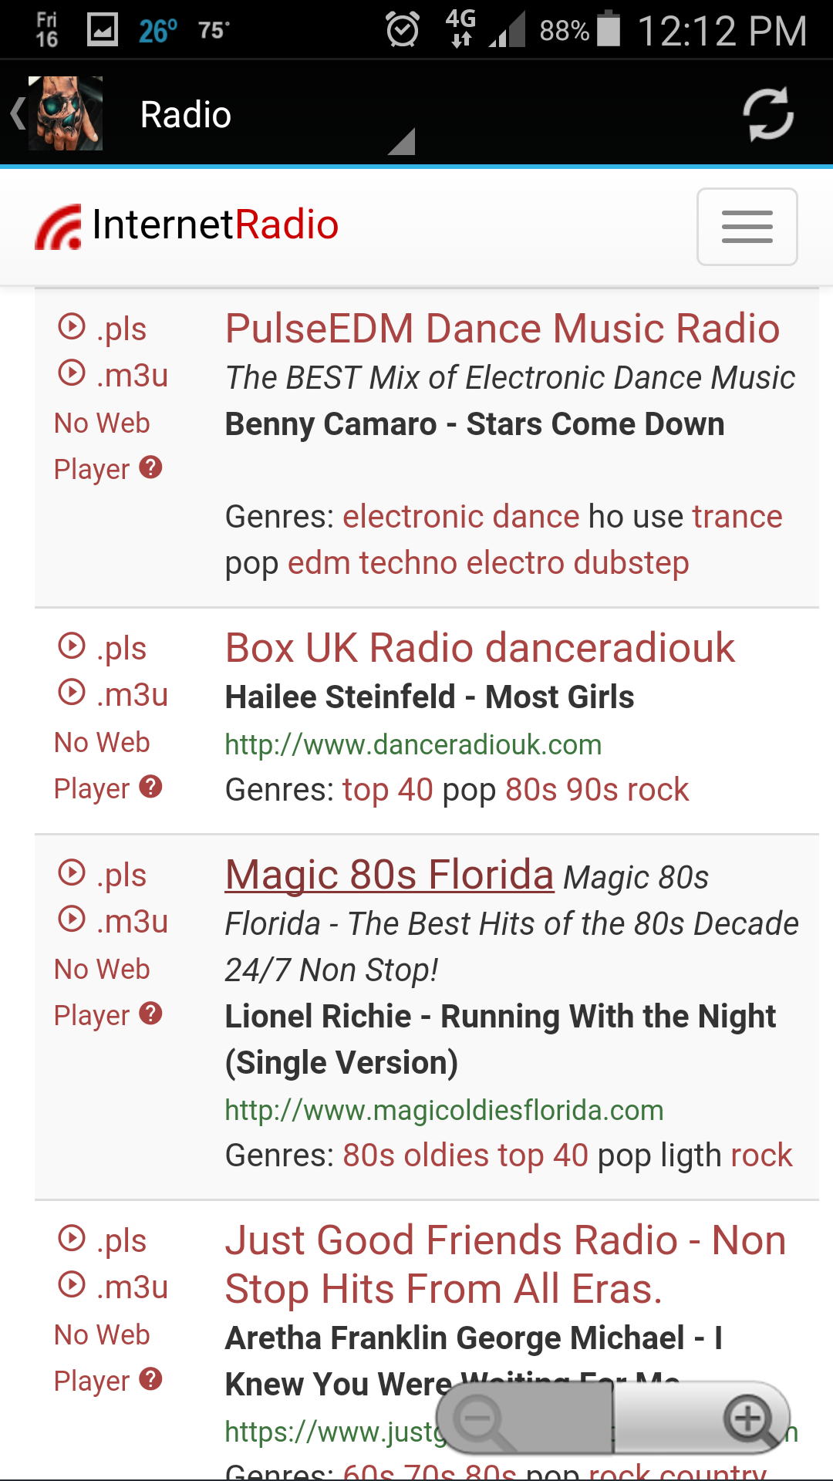The height and width of the screenshot is (1481, 833).
Task: Play Just Good Friends .pls stream
Action: pos(103,1240)
